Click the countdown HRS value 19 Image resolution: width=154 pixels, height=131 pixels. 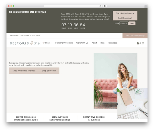70,25
